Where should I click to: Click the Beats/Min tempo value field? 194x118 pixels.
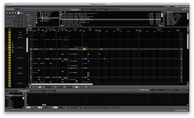20,20
